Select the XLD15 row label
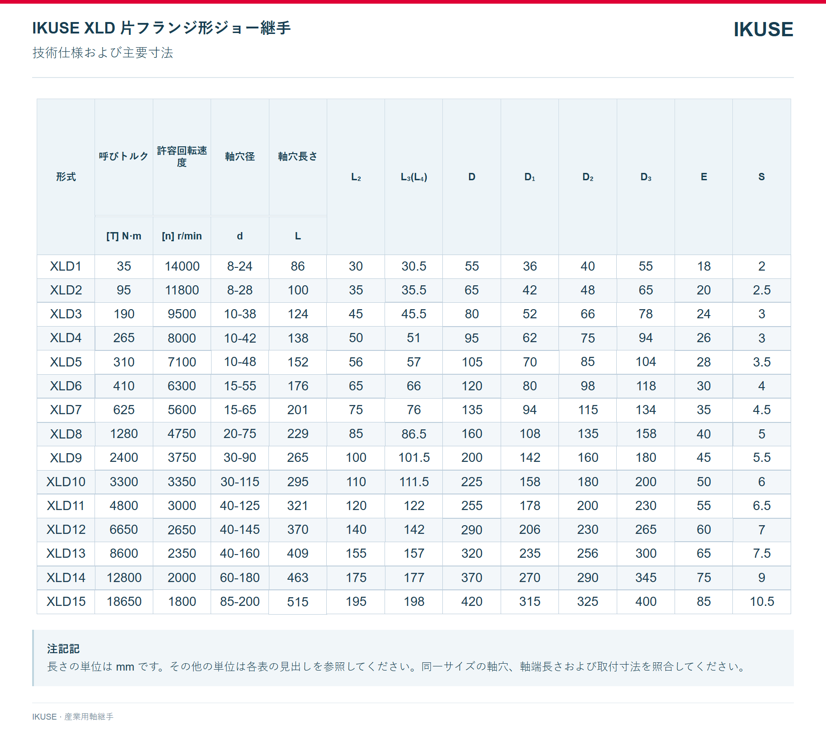The width and height of the screenshot is (826, 738). [66, 601]
